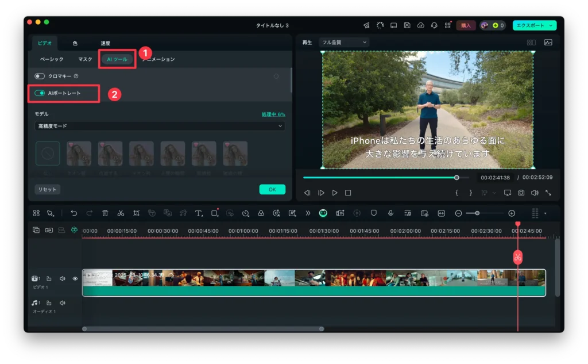Viewport: 588px width, 364px height.
Task: Expand the フル品質 playback quality dropdown
Action: (345, 42)
